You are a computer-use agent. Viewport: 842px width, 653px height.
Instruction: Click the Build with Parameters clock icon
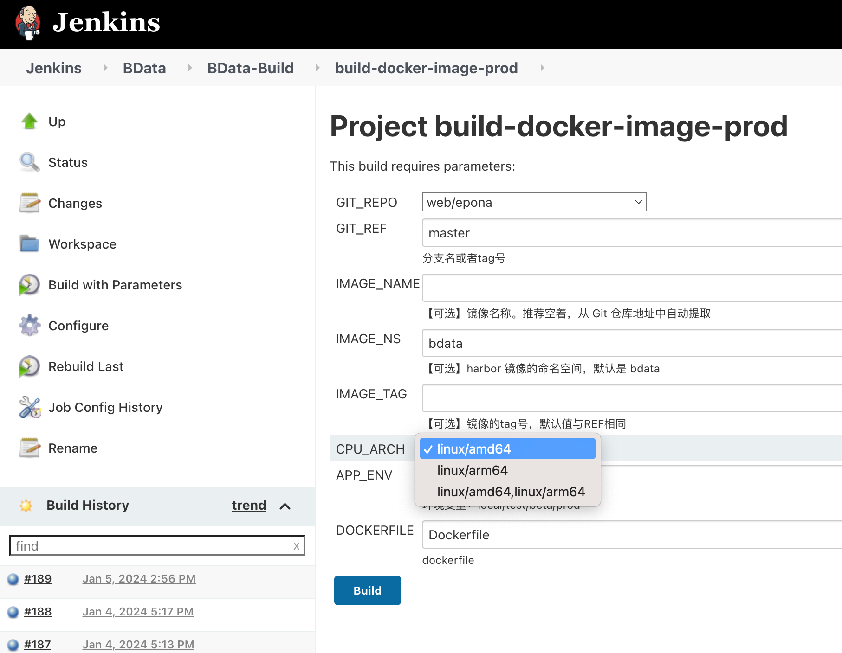(29, 285)
